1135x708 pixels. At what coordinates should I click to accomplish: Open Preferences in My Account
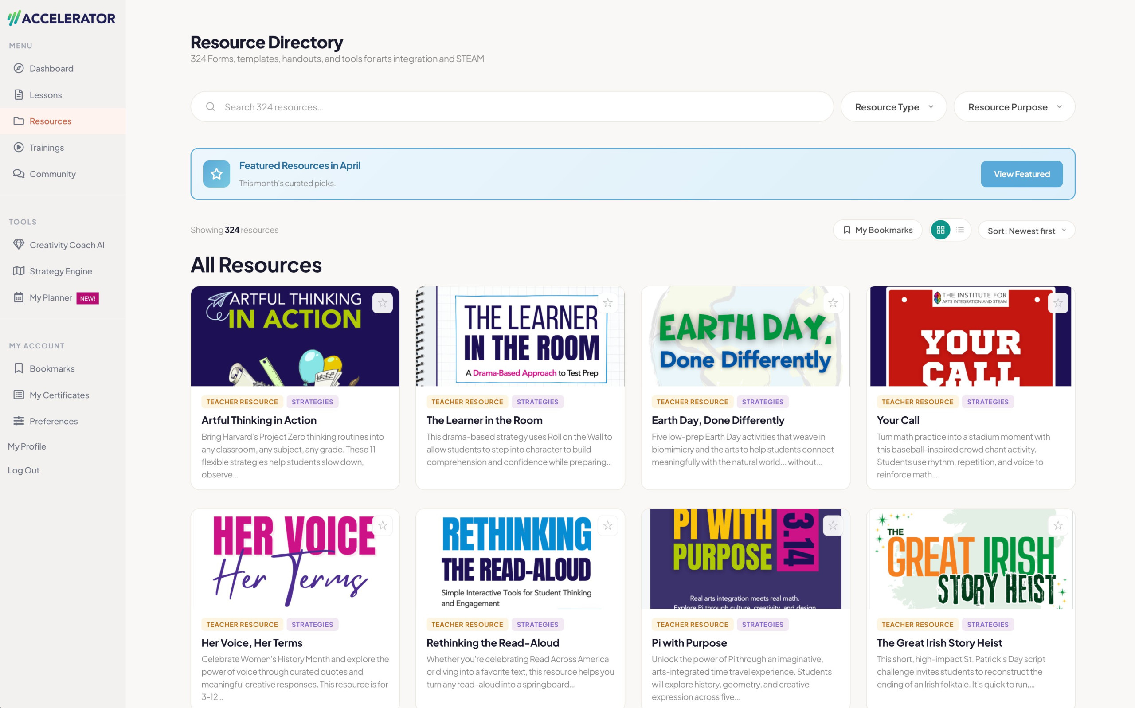tap(63, 421)
